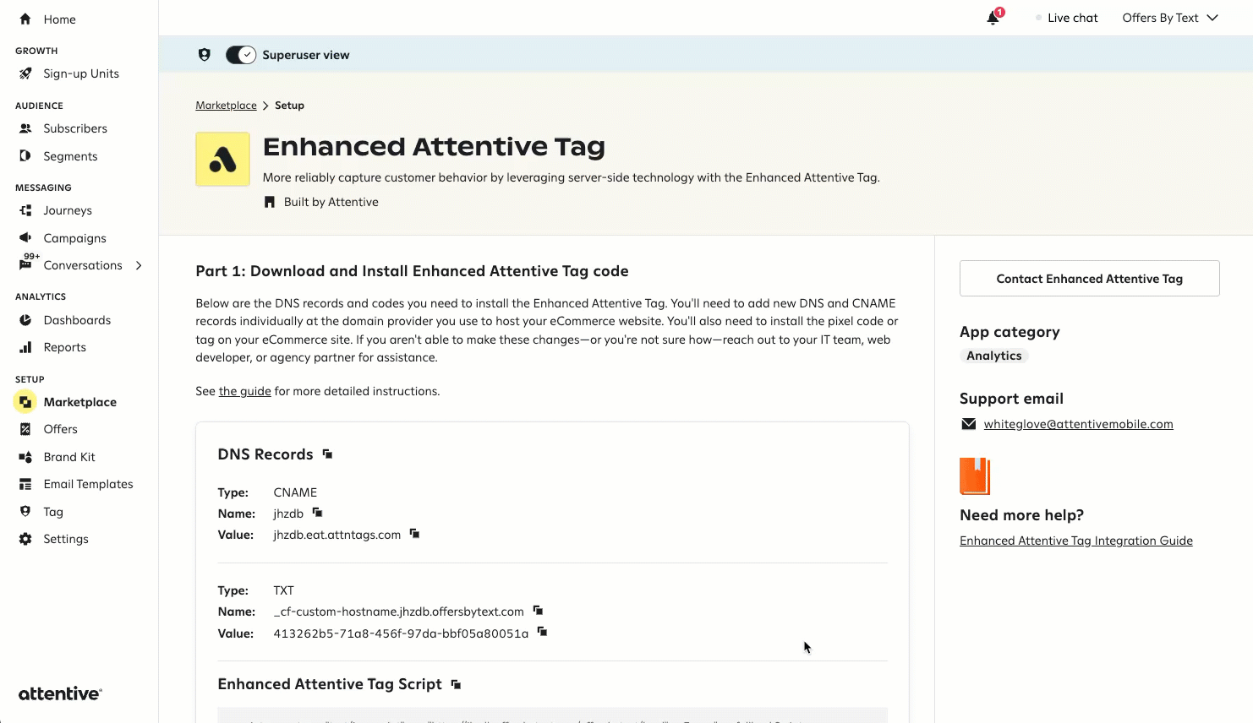Click the attentive logo in sidebar
Image resolution: width=1253 pixels, height=723 pixels.
[60, 693]
